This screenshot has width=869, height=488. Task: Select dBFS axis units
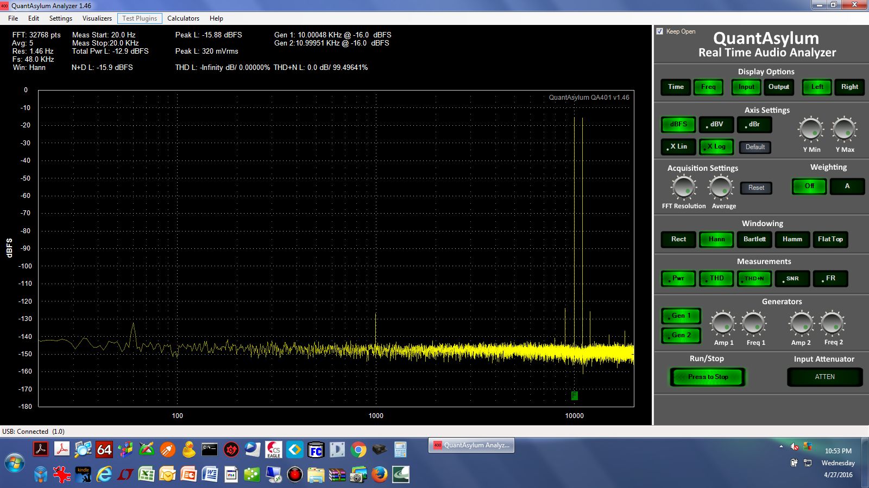(678, 124)
